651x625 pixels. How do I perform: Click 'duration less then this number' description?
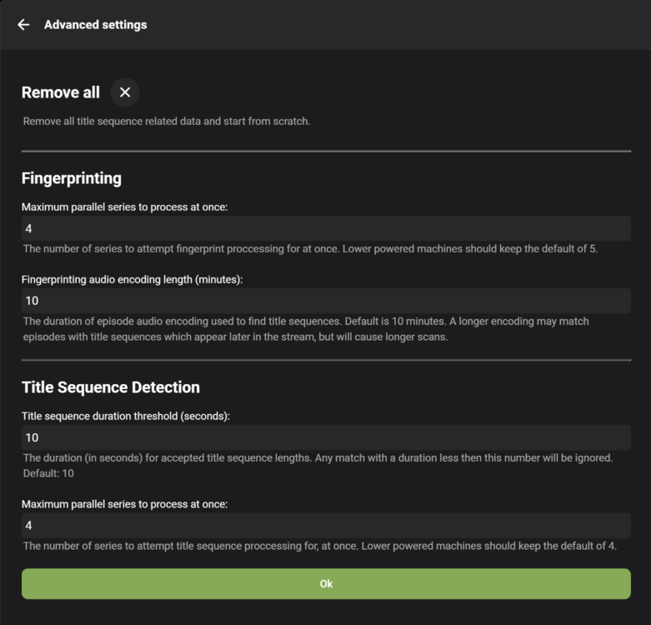[468, 457]
